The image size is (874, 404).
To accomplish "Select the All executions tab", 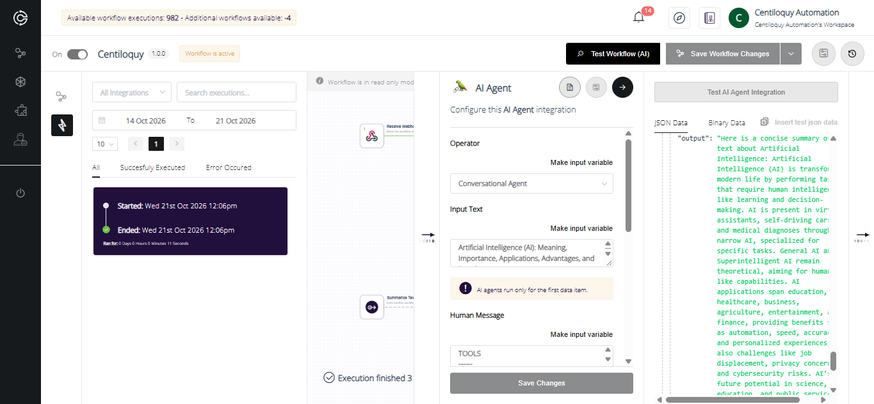I will click(x=96, y=167).
